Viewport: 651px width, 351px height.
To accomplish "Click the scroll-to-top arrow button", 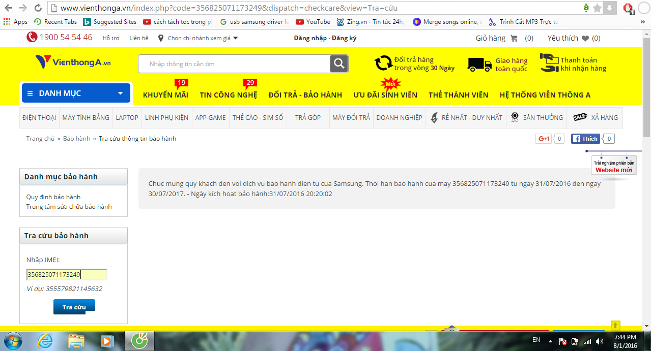I will pos(615,325).
